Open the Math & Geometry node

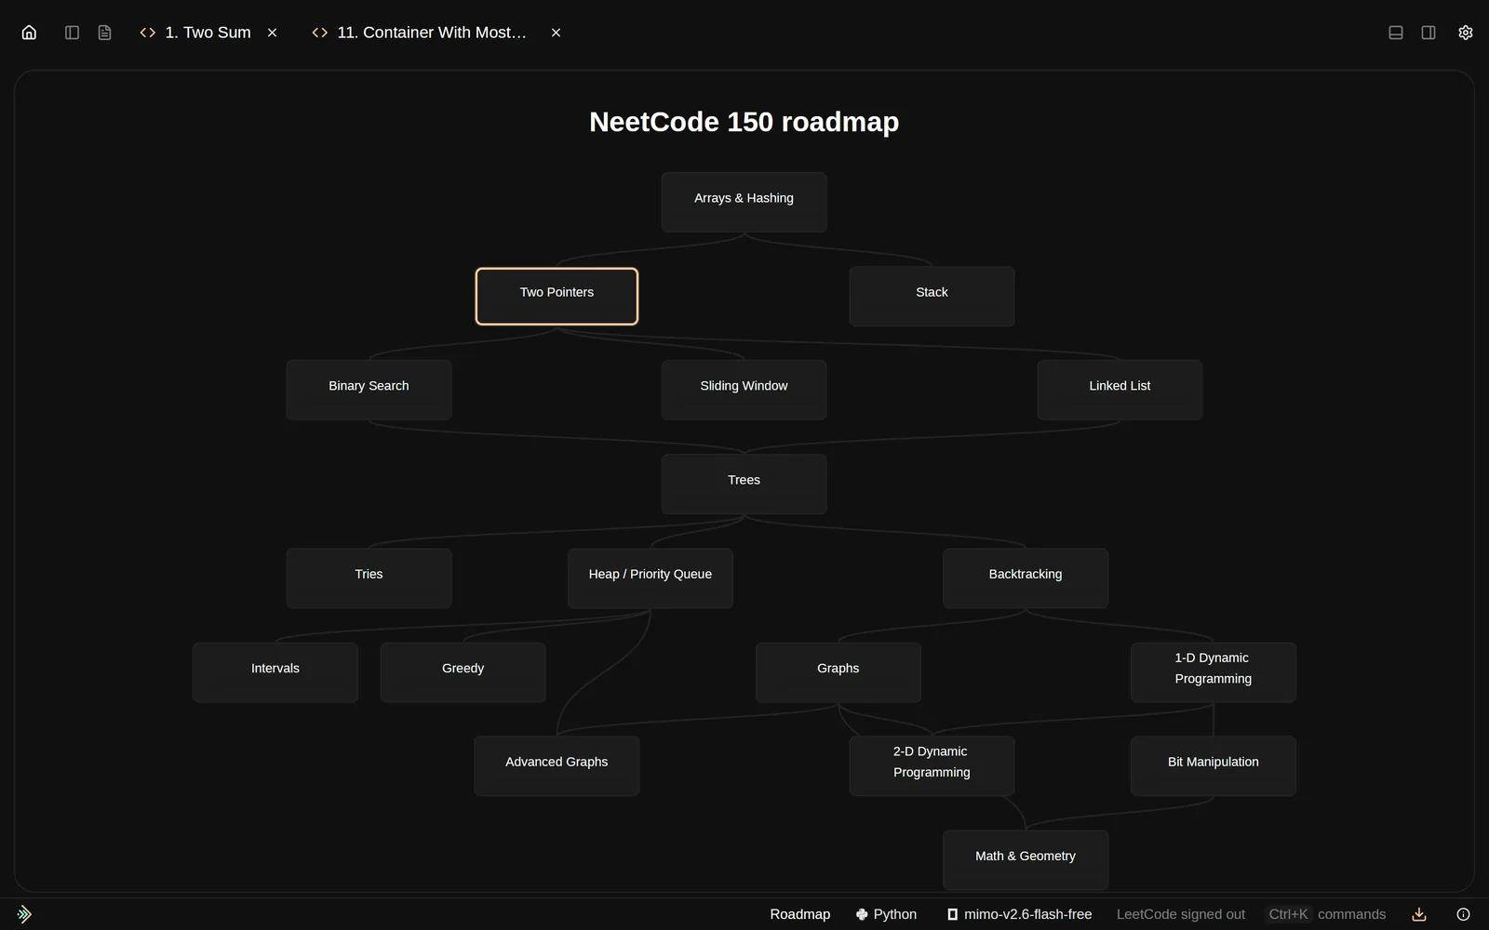point(1026,859)
